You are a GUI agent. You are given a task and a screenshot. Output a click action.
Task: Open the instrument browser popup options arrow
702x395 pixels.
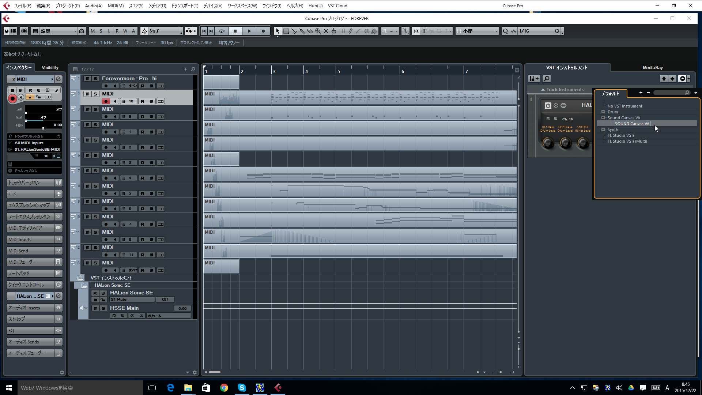695,93
